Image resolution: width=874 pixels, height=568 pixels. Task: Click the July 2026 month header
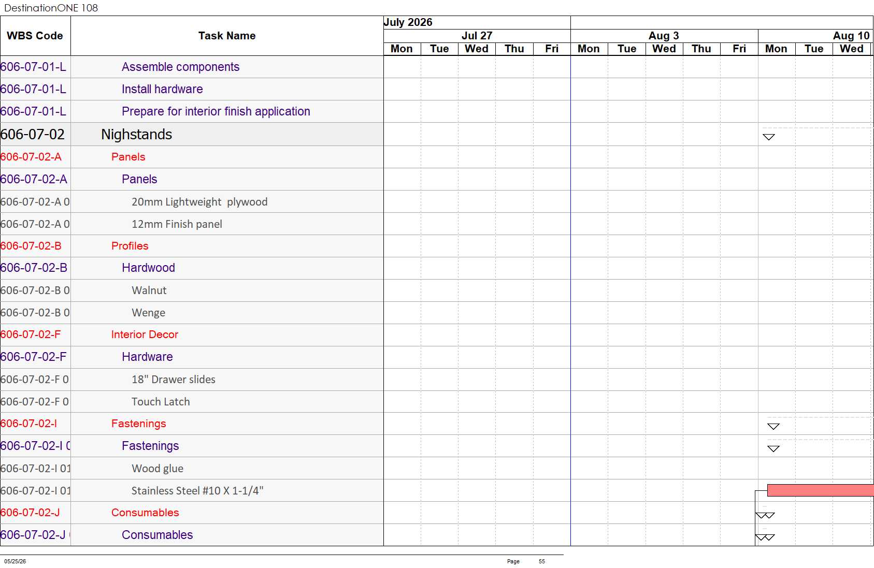(408, 22)
